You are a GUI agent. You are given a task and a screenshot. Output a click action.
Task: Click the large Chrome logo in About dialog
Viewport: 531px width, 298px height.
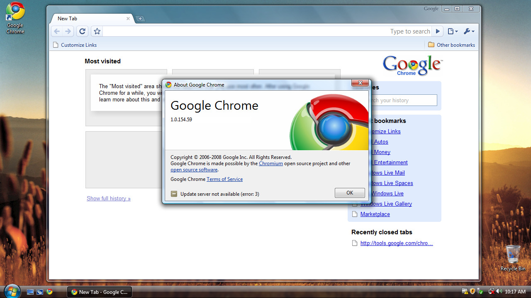click(x=329, y=122)
